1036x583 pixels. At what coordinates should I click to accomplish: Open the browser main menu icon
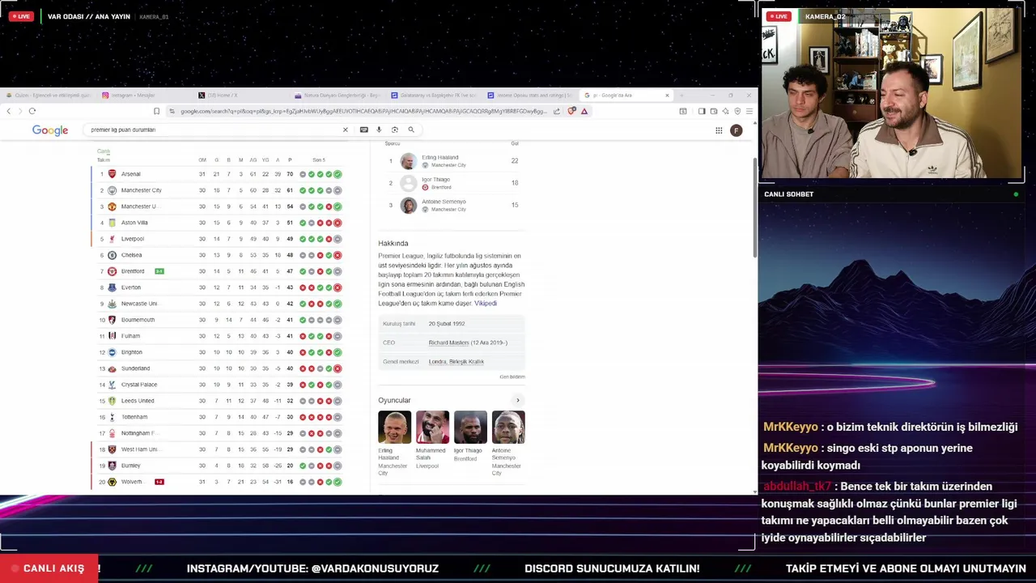pyautogui.click(x=749, y=111)
